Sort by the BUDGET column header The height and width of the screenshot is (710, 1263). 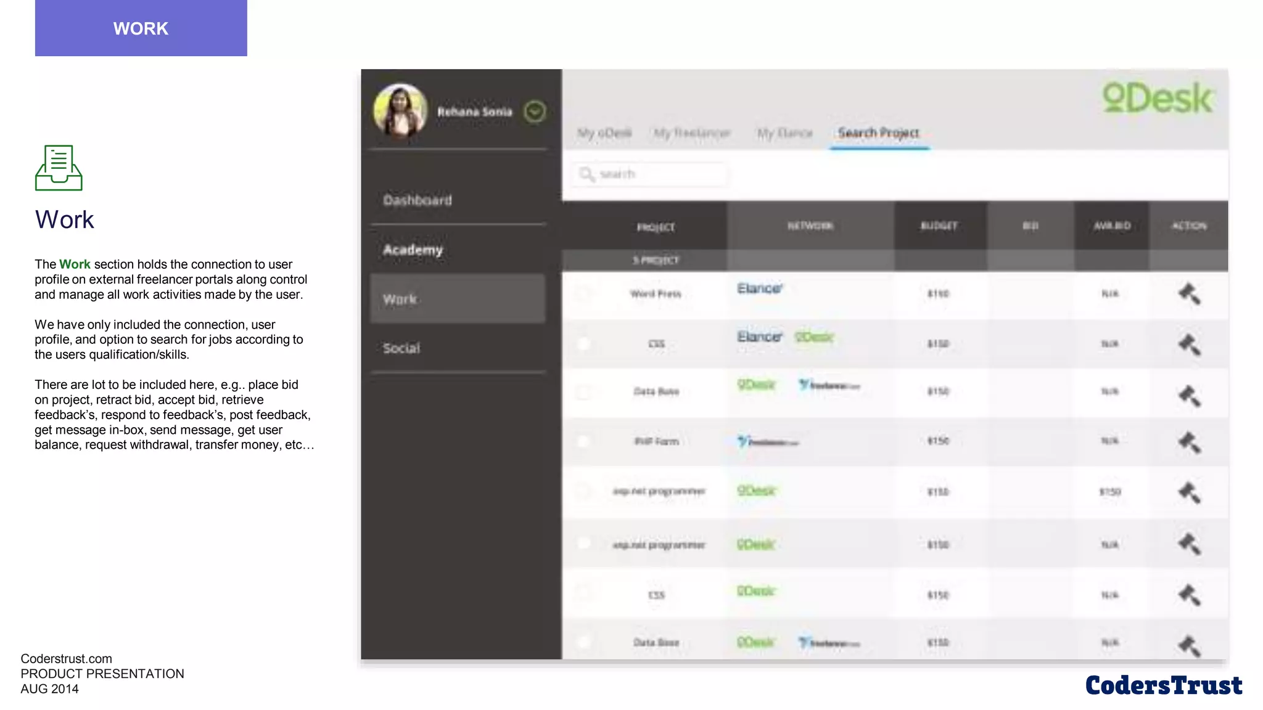(x=939, y=226)
